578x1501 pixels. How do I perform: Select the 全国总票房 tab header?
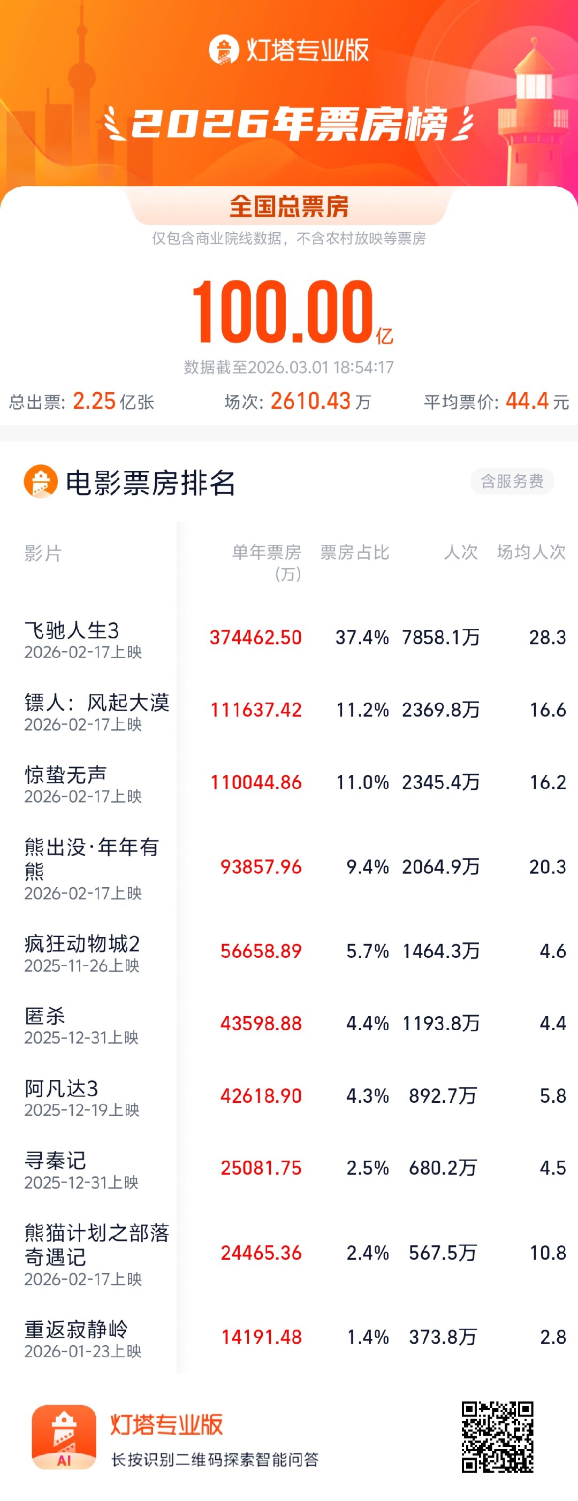pos(289,207)
